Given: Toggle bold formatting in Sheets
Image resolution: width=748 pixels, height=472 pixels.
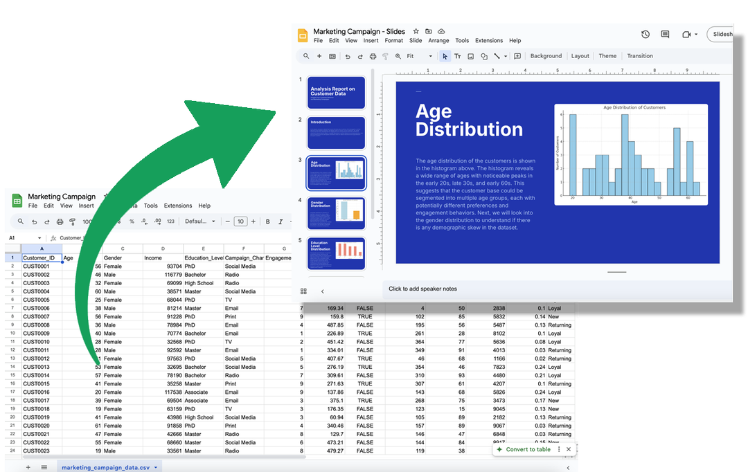Looking at the screenshot, I should (267, 220).
